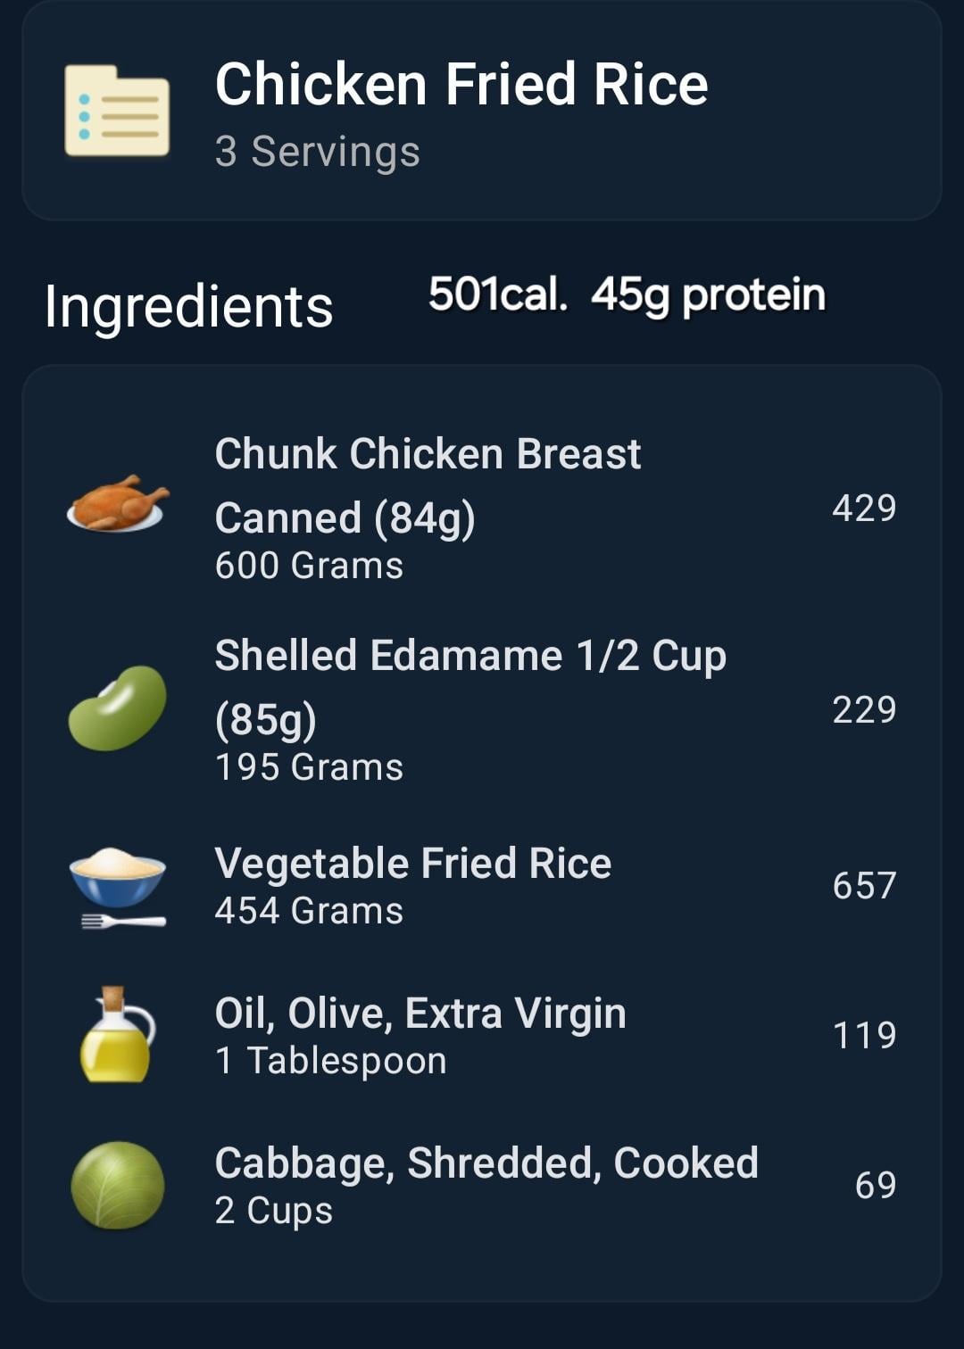The image size is (964, 1349).
Task: Select Shelled Edamame 1/2 Cup ingredient
Action: 482,709
